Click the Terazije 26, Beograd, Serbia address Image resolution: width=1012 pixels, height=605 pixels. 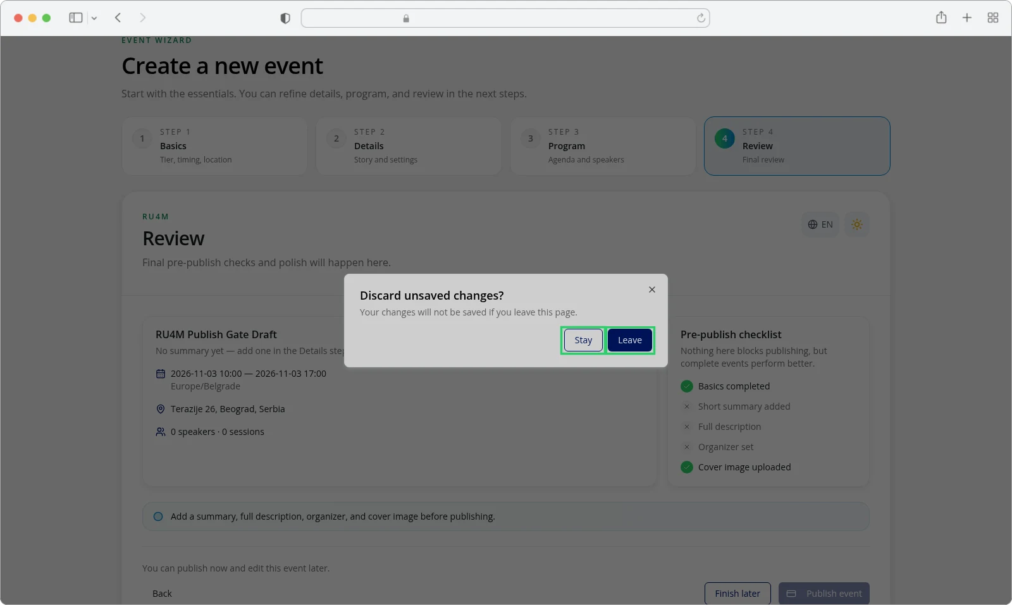228,409
